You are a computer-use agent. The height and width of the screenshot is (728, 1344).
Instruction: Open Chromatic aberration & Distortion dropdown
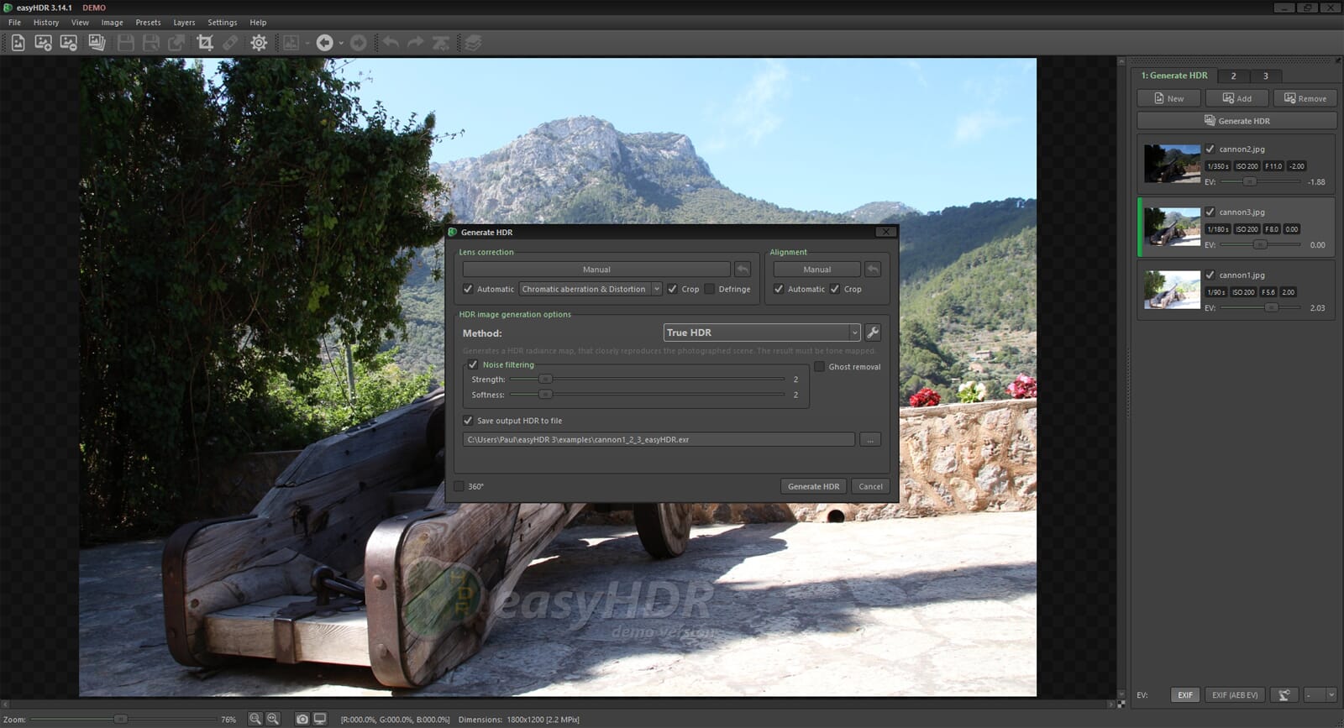point(591,289)
